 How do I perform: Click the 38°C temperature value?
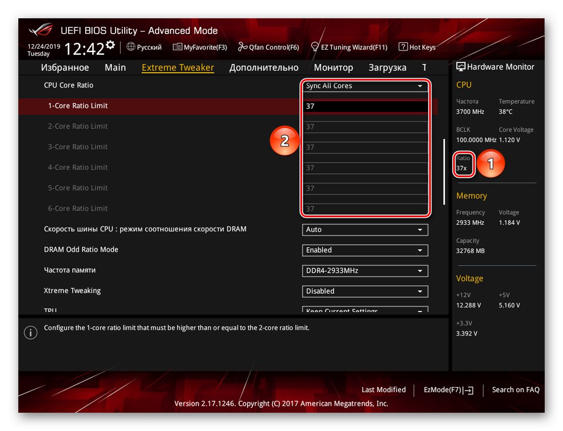[x=506, y=111]
